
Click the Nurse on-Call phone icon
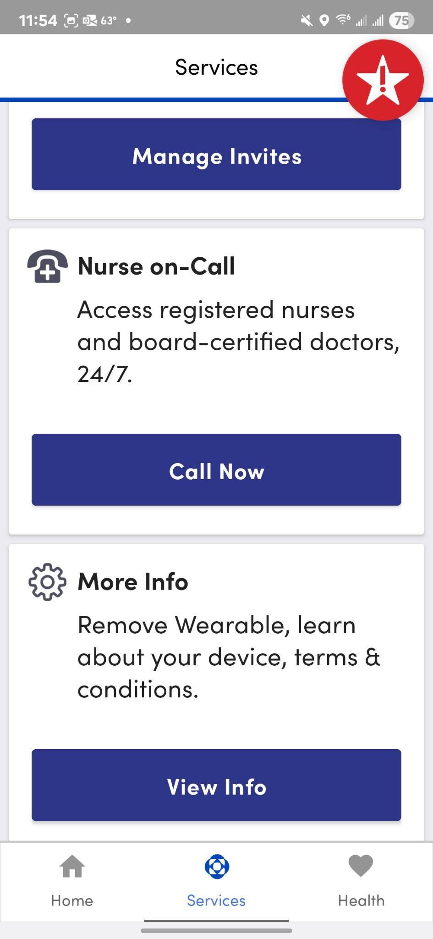pyautogui.click(x=47, y=266)
